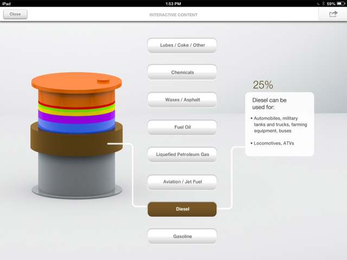The width and height of the screenshot is (347, 260).
Task: Tap the Diesel uses information card
Action: click(280, 124)
